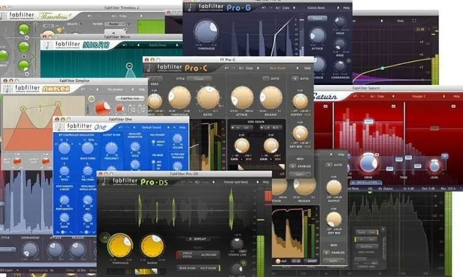Click Pro-C side chain filter range slider
463x277 pixels.
tap(257, 167)
